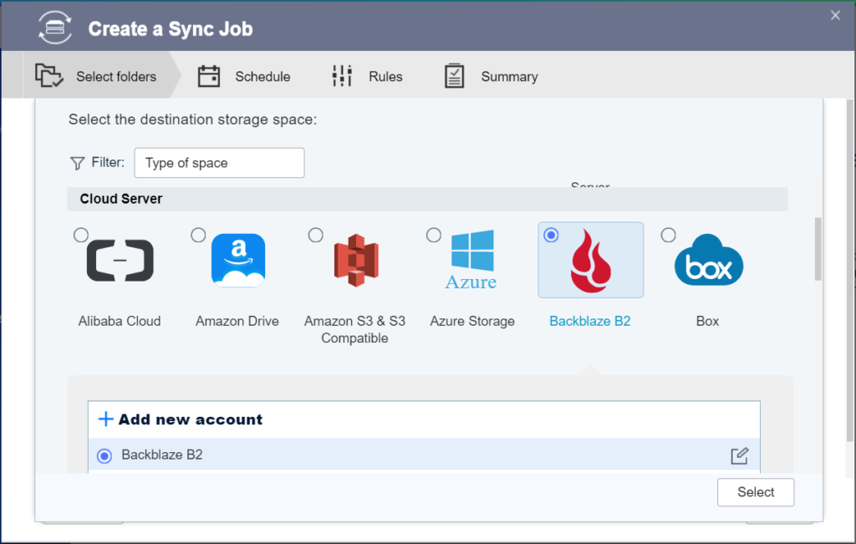Click the Create a Sync Job title

point(171,28)
